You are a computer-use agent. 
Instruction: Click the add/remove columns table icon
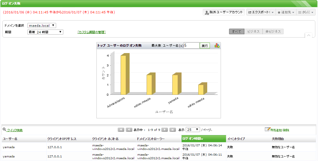[x=268, y=129]
